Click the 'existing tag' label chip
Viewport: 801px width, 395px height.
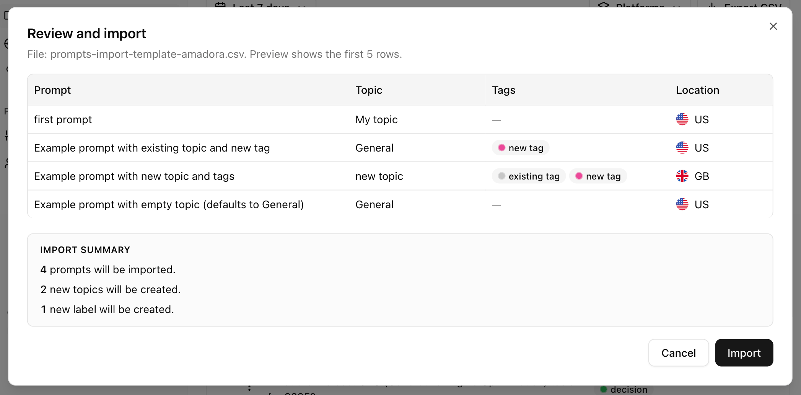click(x=529, y=176)
